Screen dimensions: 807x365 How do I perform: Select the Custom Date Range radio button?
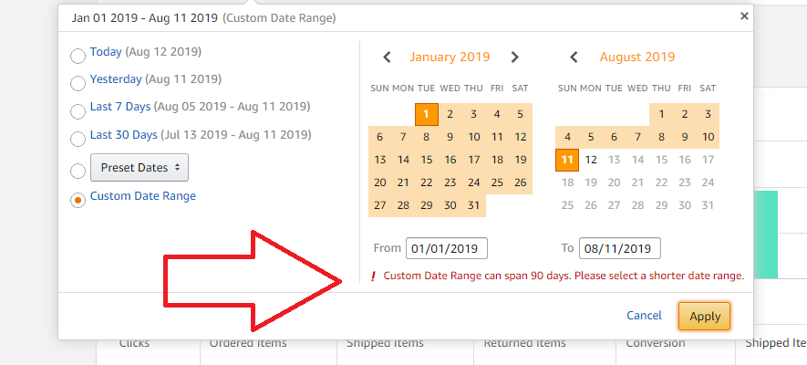[78, 200]
